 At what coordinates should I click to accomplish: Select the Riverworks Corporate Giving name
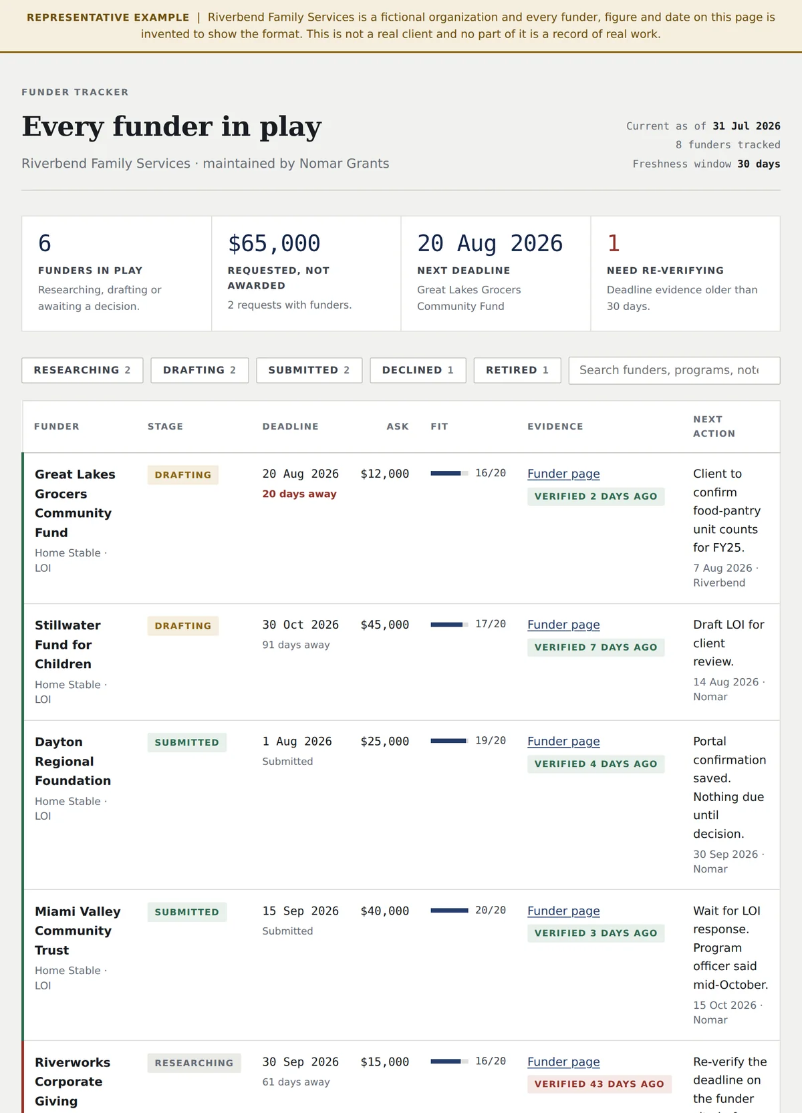click(72, 1082)
